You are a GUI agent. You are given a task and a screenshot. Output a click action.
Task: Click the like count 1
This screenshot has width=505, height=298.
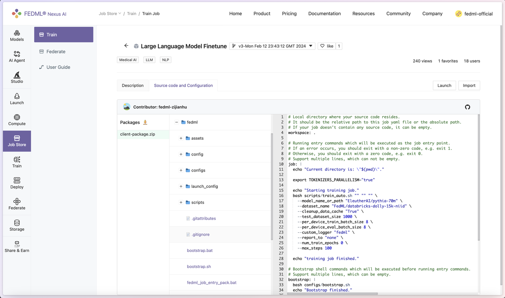[339, 46]
